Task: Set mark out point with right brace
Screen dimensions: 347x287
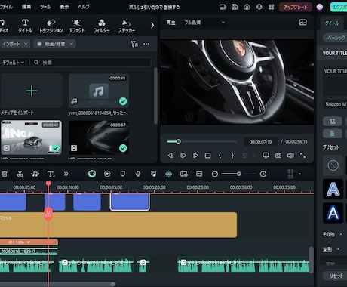Action: [x=232, y=156]
